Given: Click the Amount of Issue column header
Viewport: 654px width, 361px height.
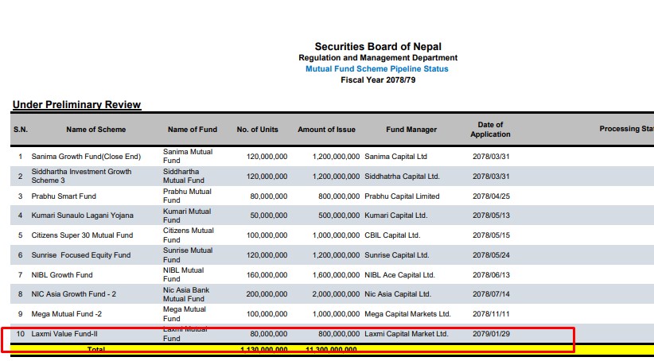Looking at the screenshot, I should 326,130.
